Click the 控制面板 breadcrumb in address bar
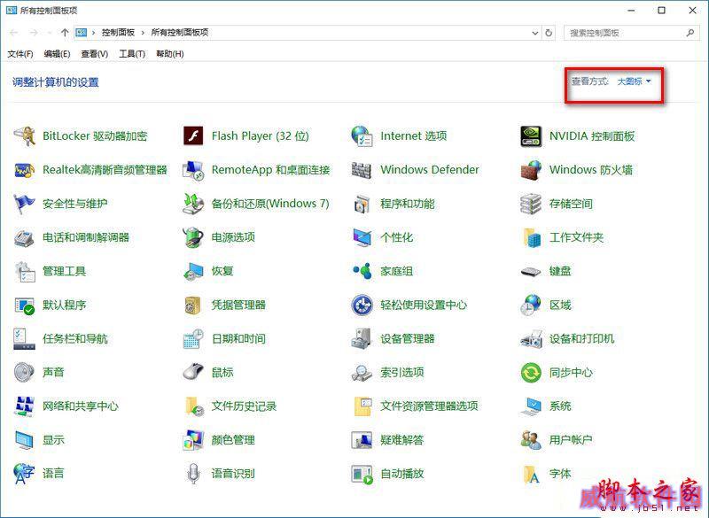The image size is (709, 518). (118, 33)
